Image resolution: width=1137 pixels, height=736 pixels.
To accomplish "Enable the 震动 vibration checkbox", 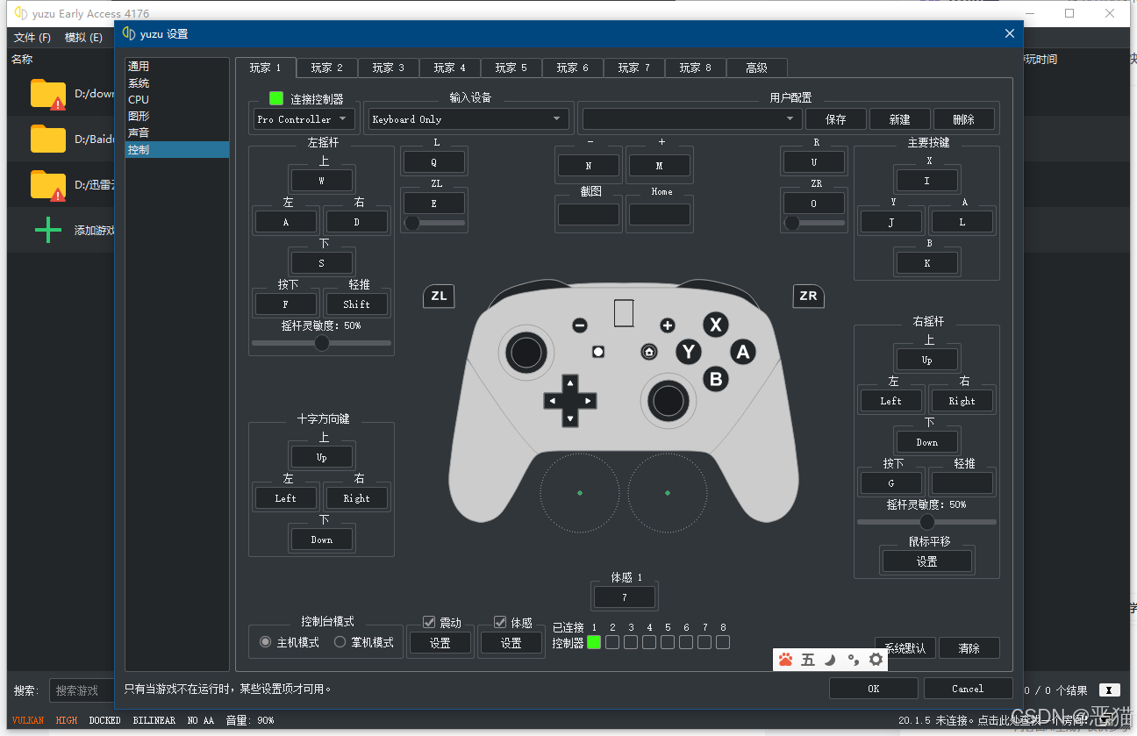I will (429, 622).
